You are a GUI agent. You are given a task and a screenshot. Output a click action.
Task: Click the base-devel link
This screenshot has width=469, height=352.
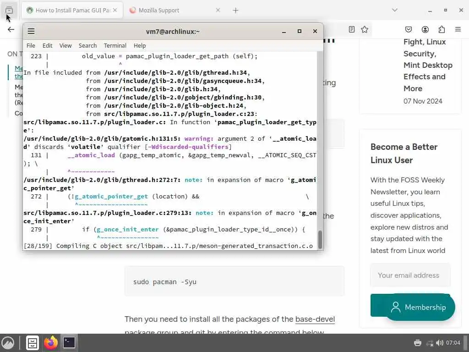coord(315,319)
